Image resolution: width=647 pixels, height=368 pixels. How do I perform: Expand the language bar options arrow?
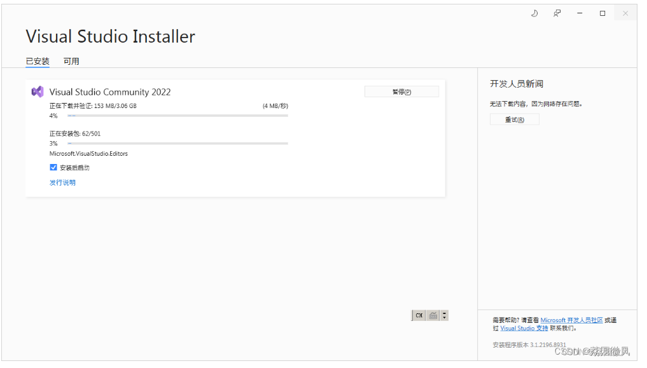(445, 315)
